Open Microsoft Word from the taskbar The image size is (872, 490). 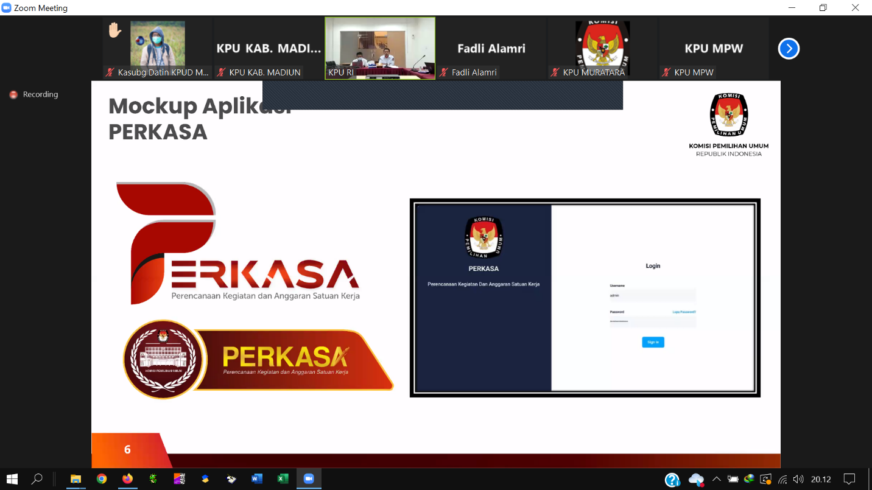click(x=257, y=478)
